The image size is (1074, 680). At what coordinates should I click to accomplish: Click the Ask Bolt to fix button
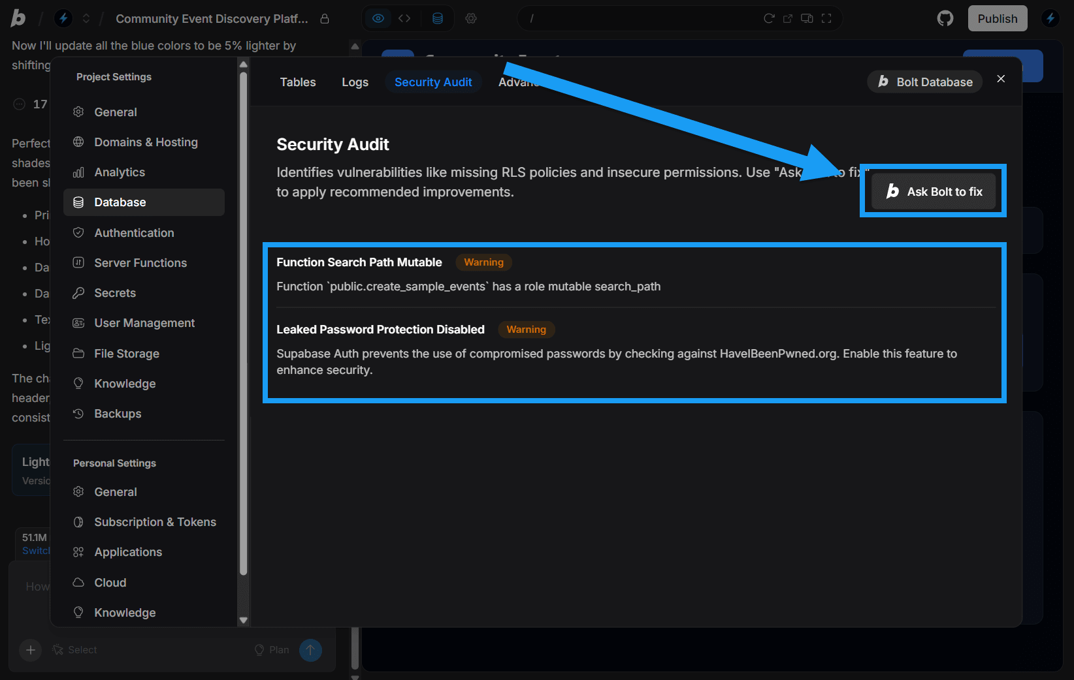click(x=933, y=191)
